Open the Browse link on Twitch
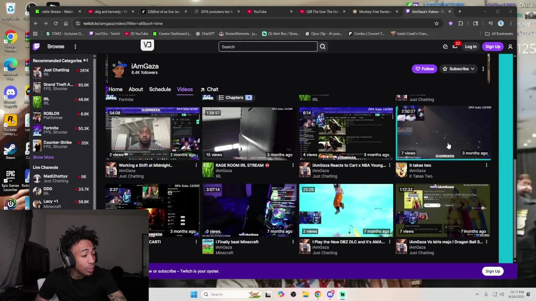This screenshot has width=536, height=301. click(56, 47)
